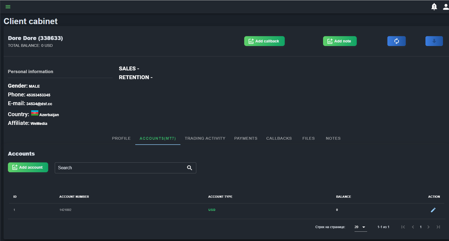
Task: Open the user profile icon
Action: coord(446,7)
